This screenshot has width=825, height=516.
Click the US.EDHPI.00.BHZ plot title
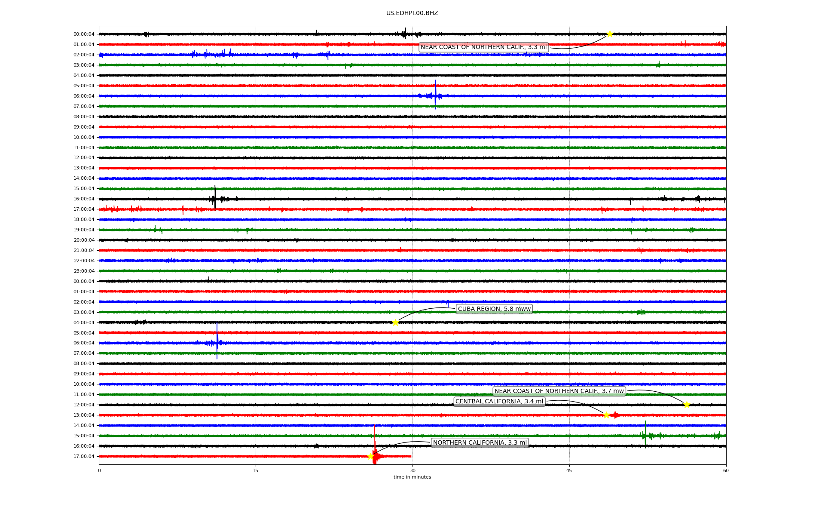(x=412, y=13)
